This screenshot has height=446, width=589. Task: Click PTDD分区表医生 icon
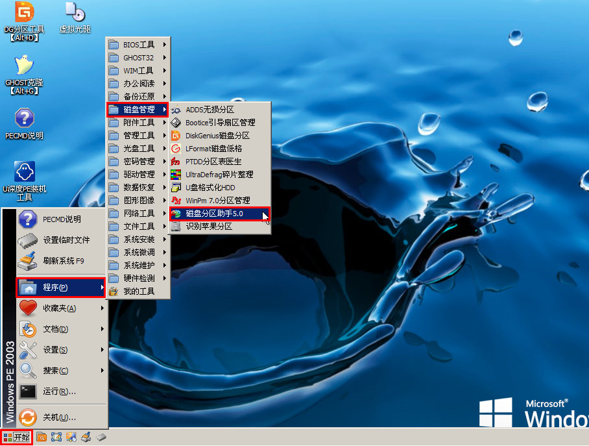[176, 162]
